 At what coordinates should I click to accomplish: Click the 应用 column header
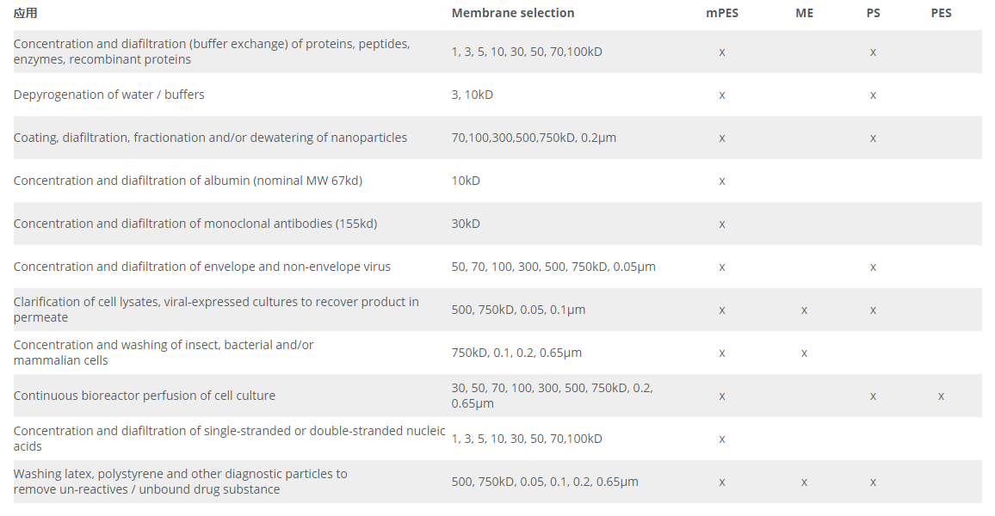click(26, 14)
